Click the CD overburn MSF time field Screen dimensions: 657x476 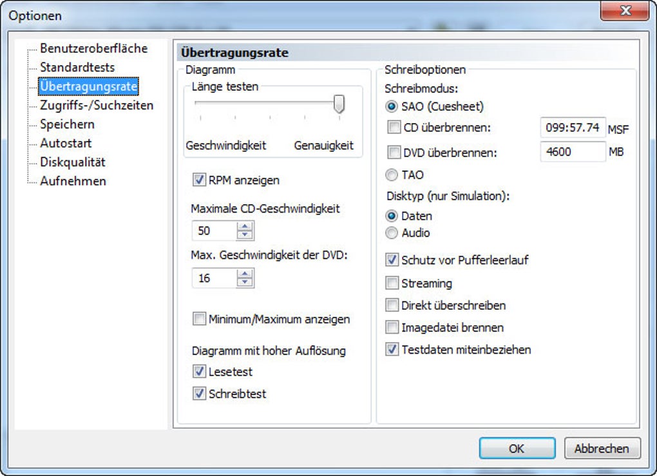pos(573,128)
